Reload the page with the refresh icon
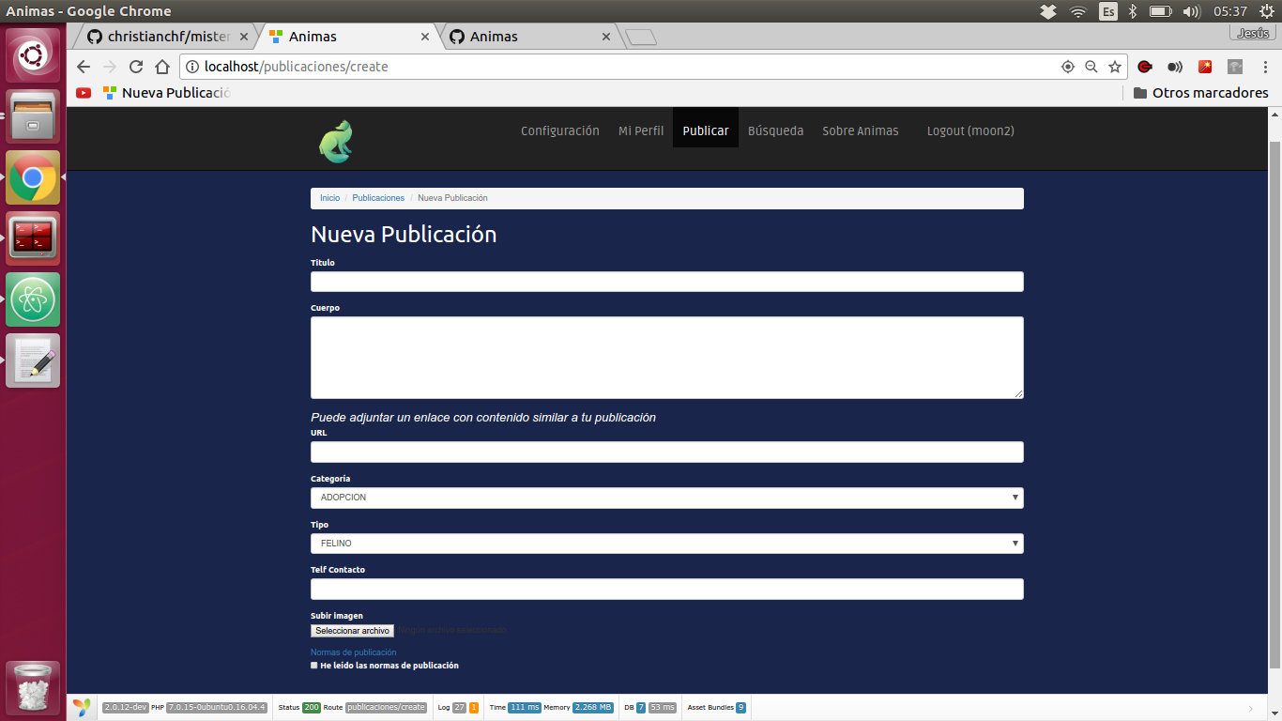This screenshot has width=1282, height=721. [x=136, y=67]
